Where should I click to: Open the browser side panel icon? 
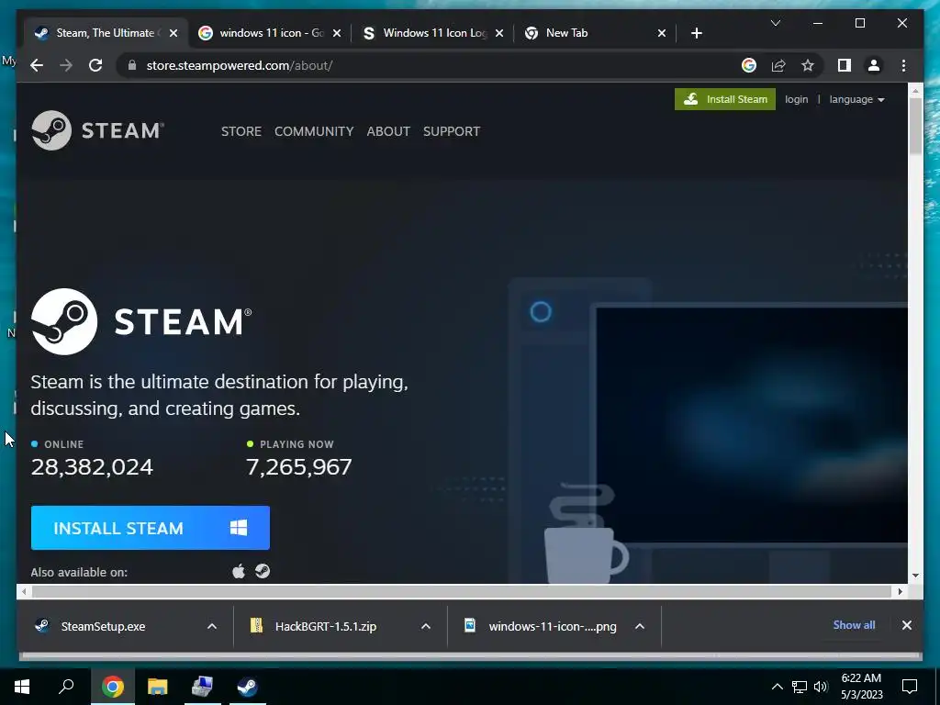pos(845,65)
